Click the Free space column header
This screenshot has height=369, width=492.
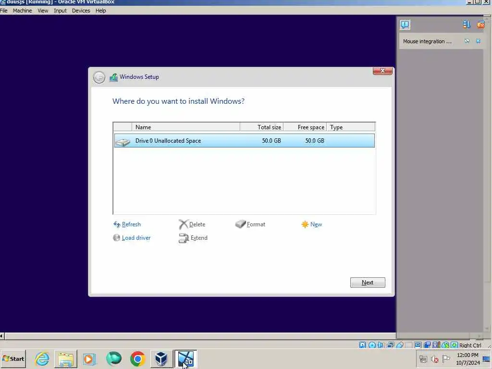pyautogui.click(x=305, y=127)
